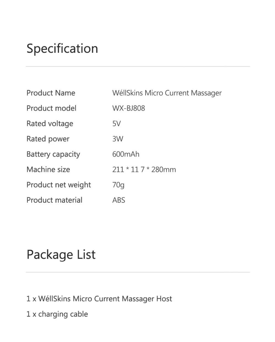Click the Massager Host package item
The height and width of the screenshot is (342, 275).
(99, 299)
